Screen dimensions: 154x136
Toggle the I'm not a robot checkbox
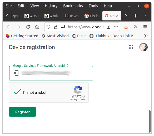(17, 92)
